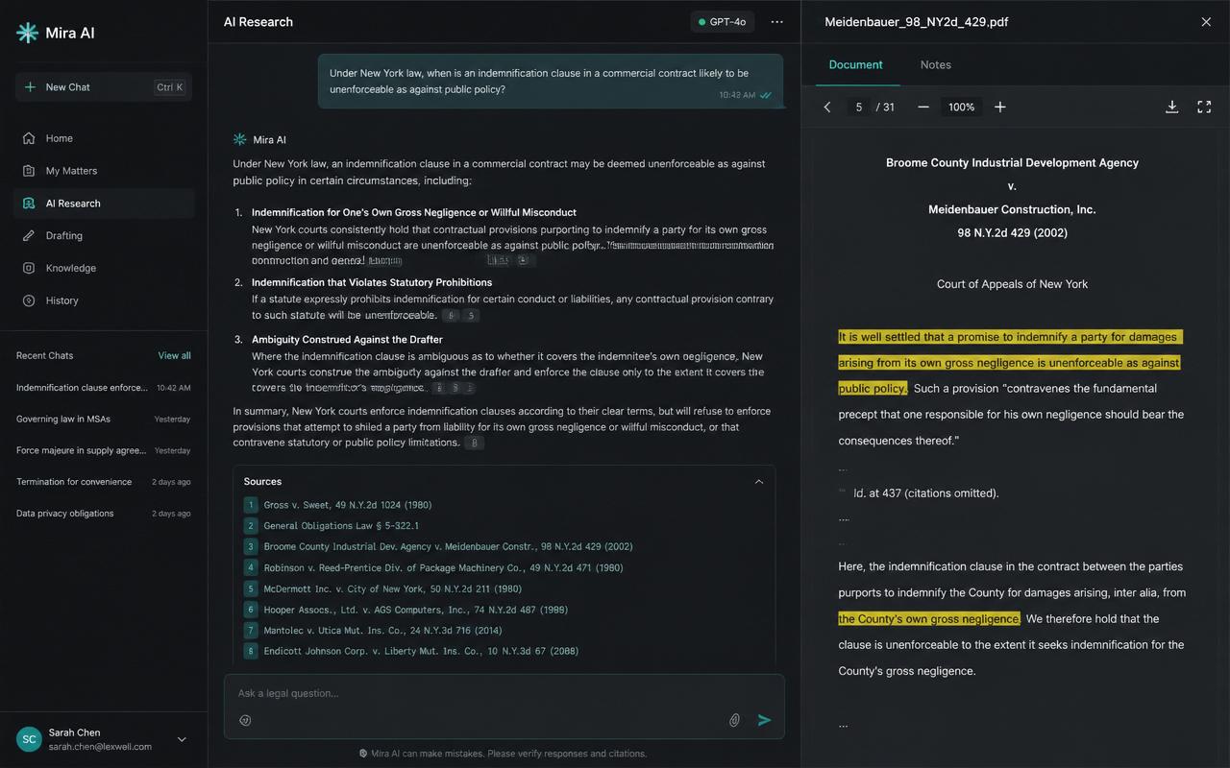
Task: Click the Ctrl K shortcut badge
Action: tap(169, 87)
